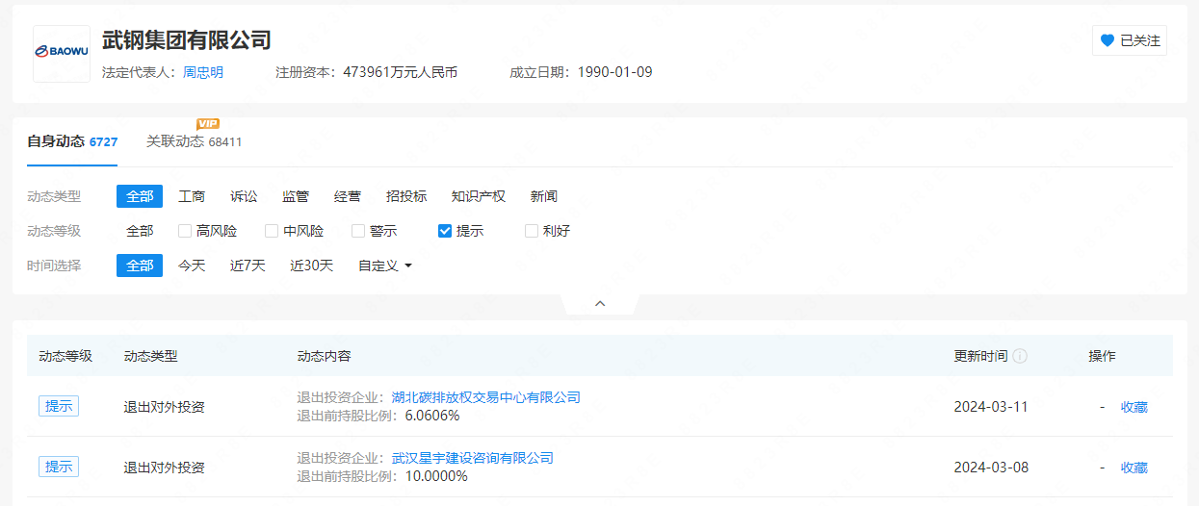Click the BAOWU company logo
This screenshot has width=1199, height=506.
click(x=61, y=54)
